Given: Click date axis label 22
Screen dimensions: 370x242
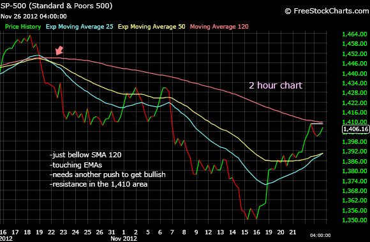Looking at the screenshot, I should click(51, 232).
